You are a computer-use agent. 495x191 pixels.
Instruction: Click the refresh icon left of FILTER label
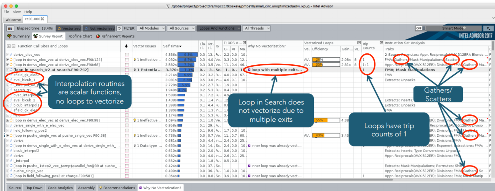[119, 29]
